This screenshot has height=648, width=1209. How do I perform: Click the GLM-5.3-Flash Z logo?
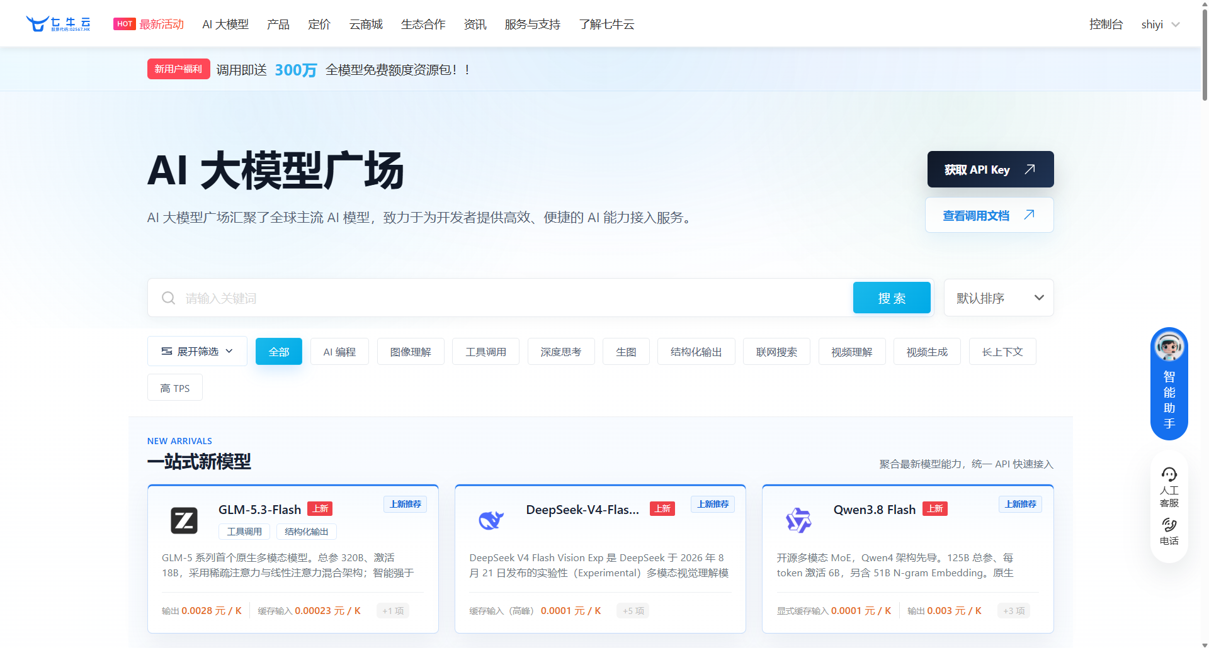(x=184, y=520)
